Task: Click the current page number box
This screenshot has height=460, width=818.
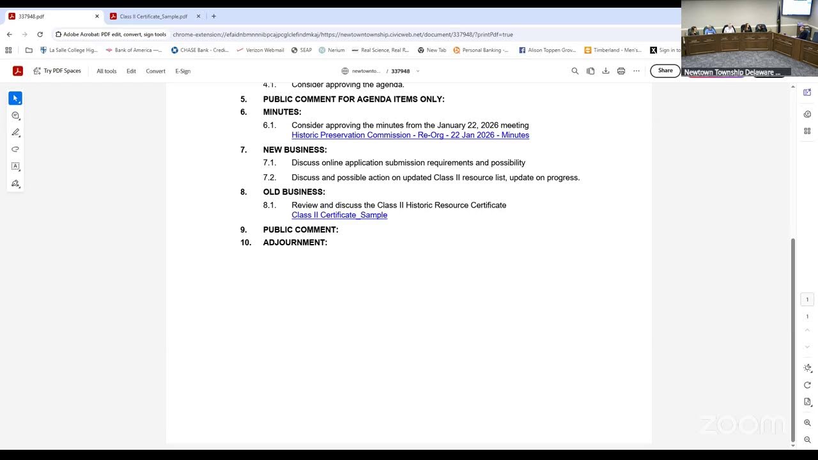Action: 807,300
